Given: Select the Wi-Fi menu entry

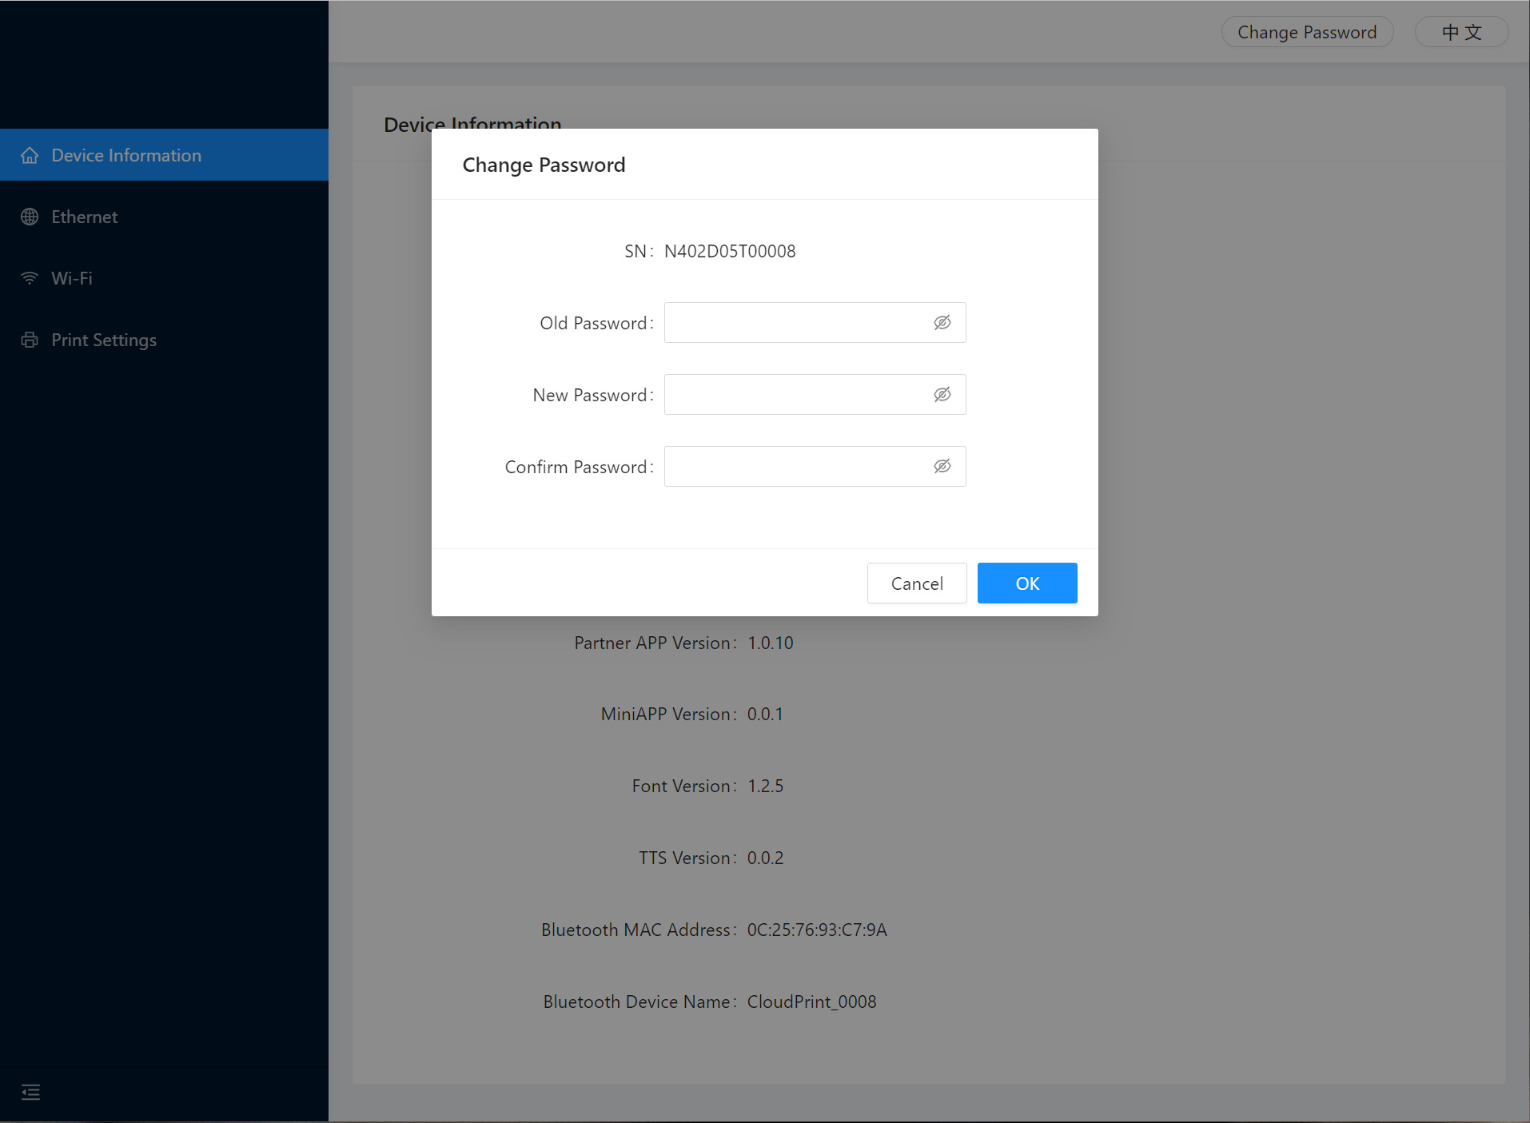Looking at the screenshot, I should (72, 278).
